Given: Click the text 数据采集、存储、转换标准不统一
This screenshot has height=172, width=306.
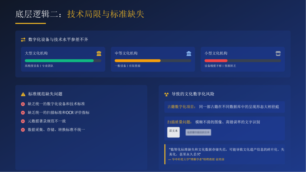Looking at the screenshot, I should (x=56, y=130).
